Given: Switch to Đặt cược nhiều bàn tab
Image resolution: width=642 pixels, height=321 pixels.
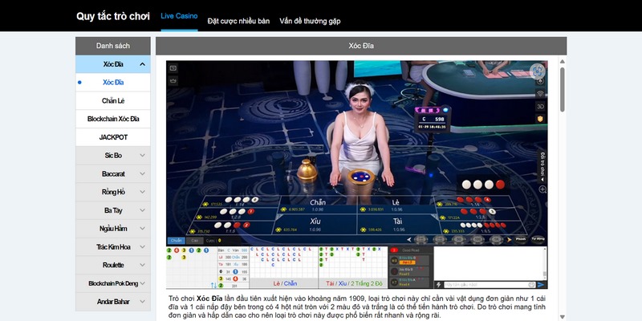Looking at the screenshot, I should click(x=238, y=21).
